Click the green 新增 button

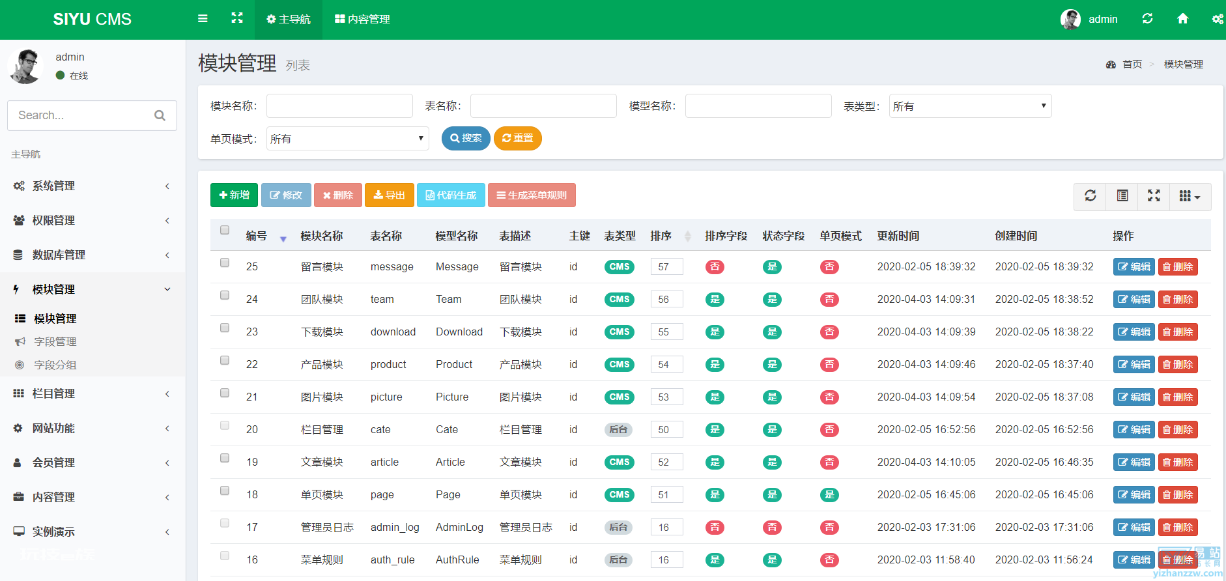click(x=234, y=195)
